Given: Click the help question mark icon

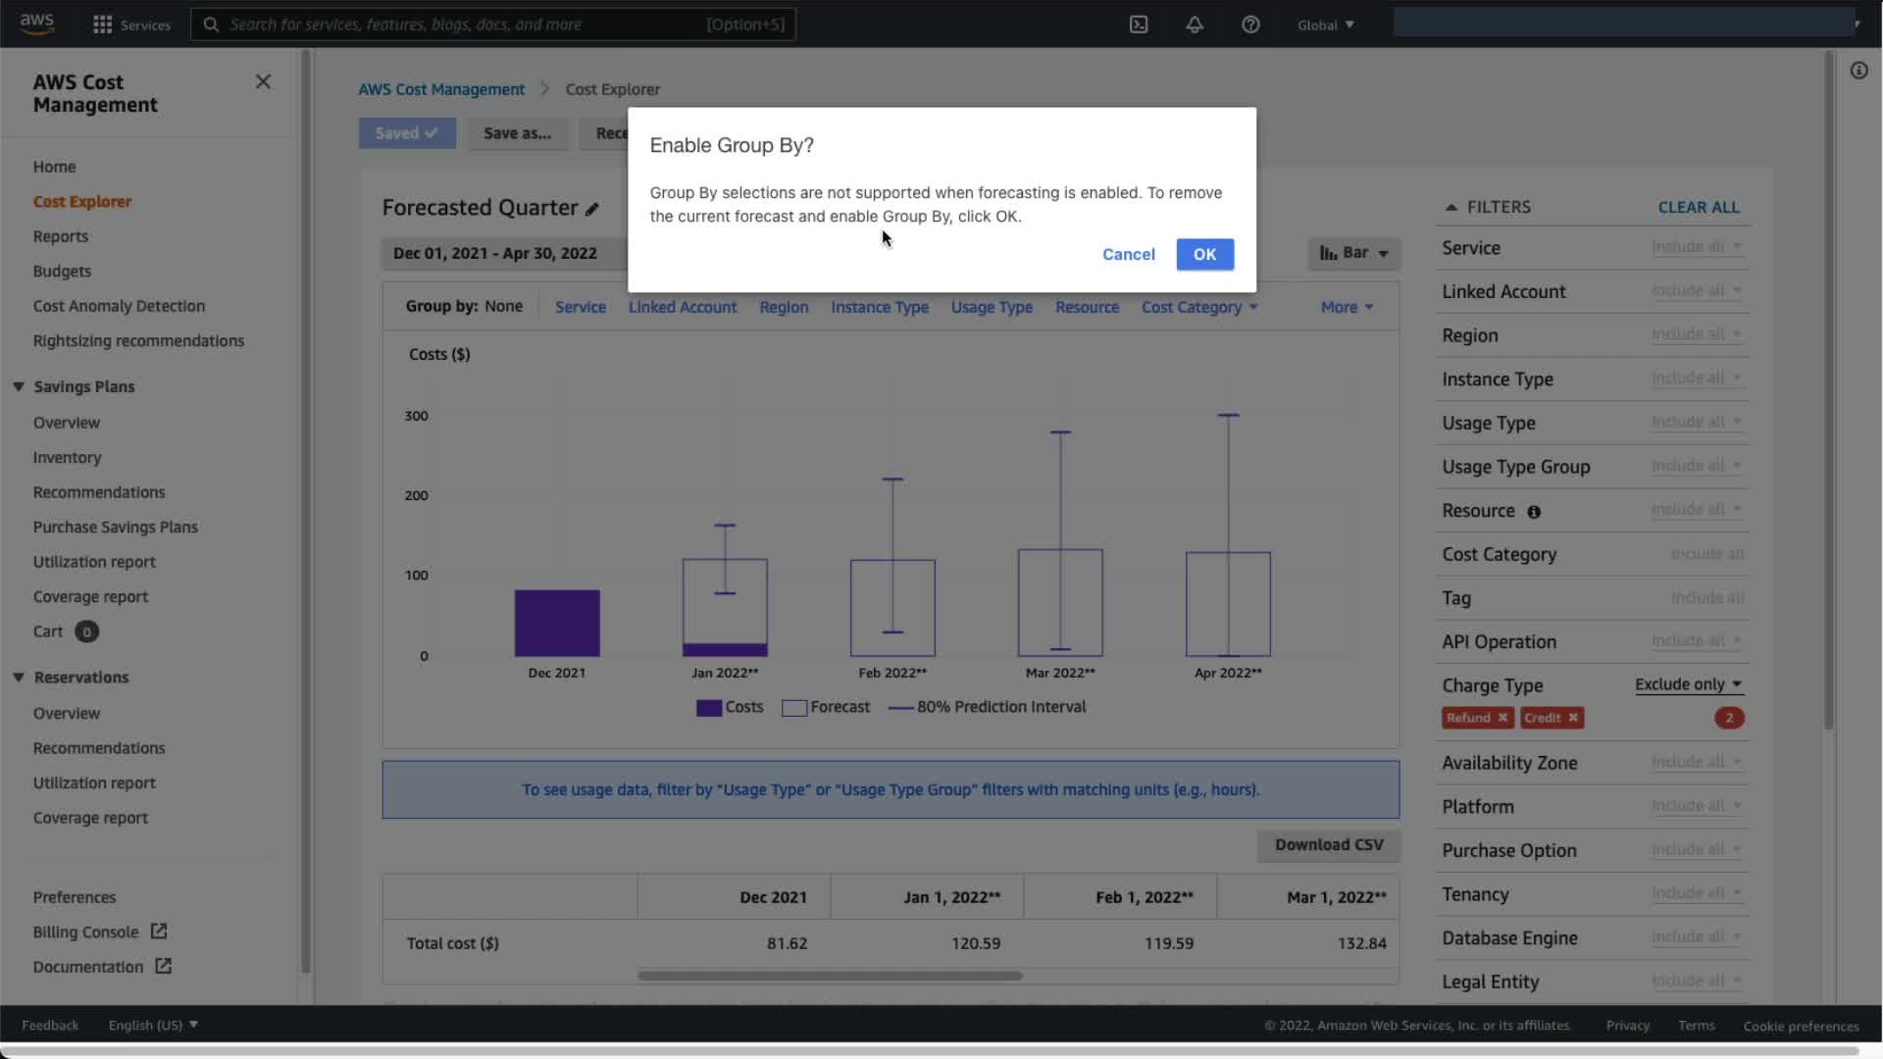Looking at the screenshot, I should coord(1250,25).
